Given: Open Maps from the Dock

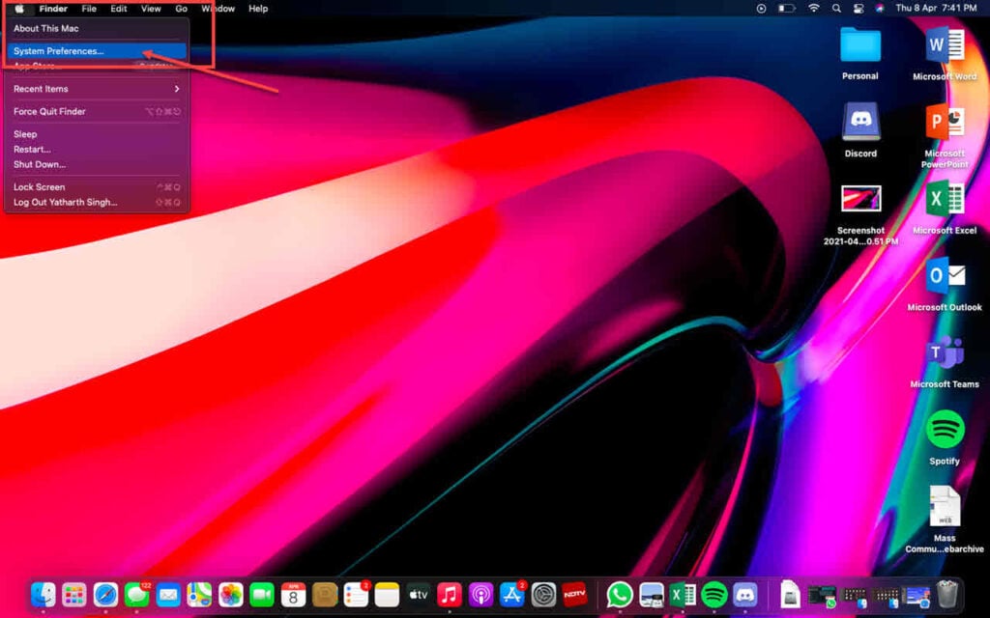Looking at the screenshot, I should (199, 595).
